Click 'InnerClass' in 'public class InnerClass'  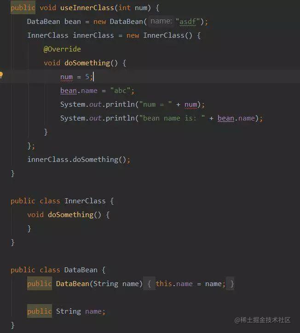(x=85, y=201)
